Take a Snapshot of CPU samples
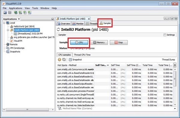The image size is (180, 118). coord(75,59)
